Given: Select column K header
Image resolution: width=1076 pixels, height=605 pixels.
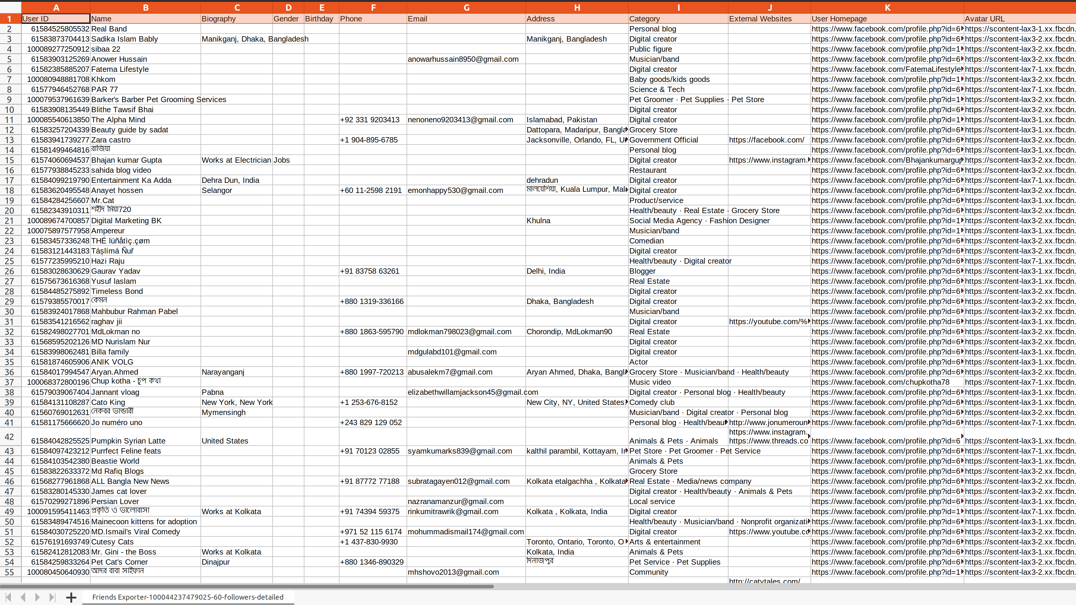Looking at the screenshot, I should click(x=887, y=7).
